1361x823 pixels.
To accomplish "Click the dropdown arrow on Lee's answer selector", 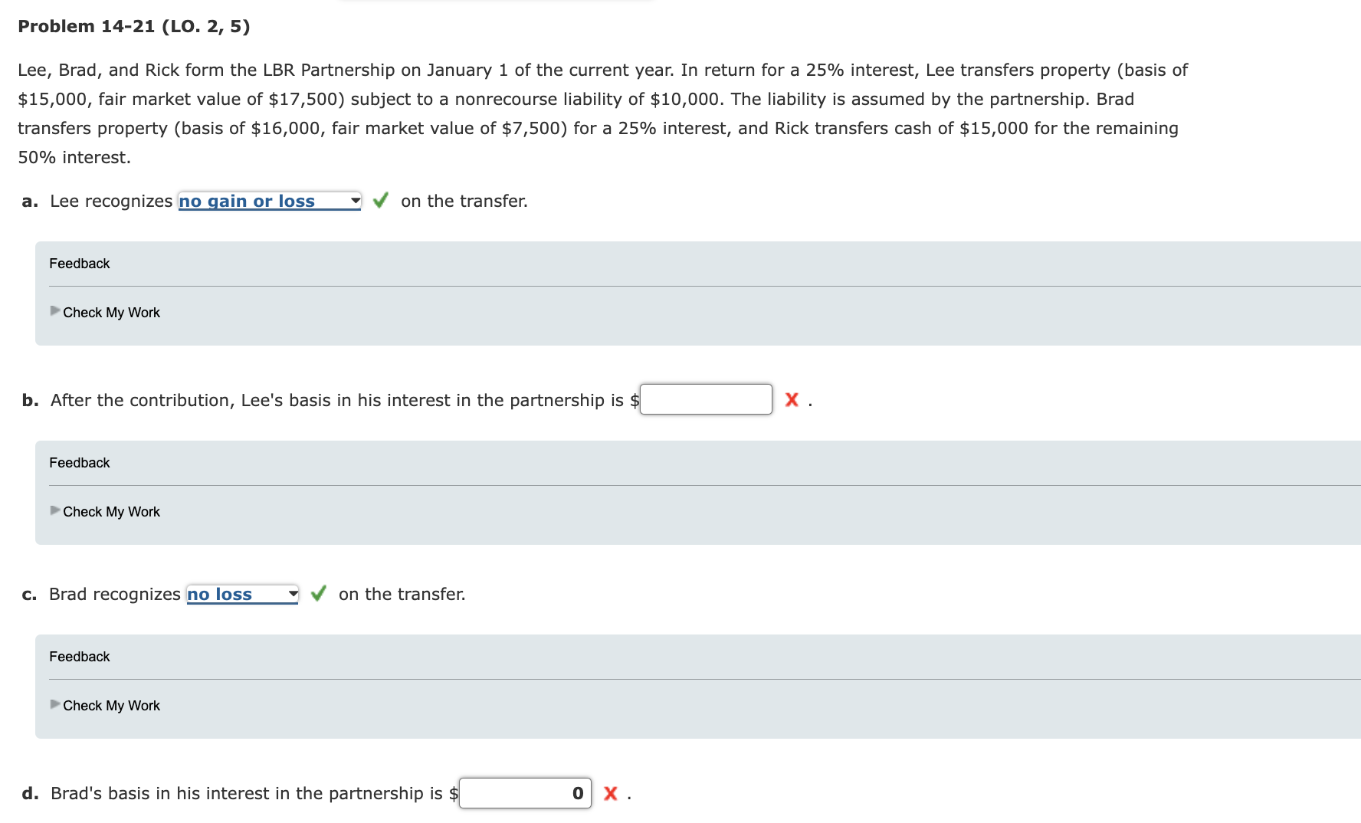I will (x=354, y=201).
